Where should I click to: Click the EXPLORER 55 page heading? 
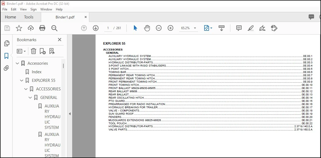point(114,44)
